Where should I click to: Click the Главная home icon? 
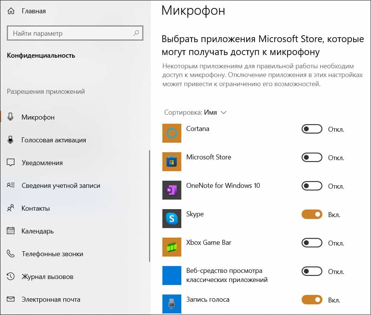pyautogui.click(x=11, y=11)
